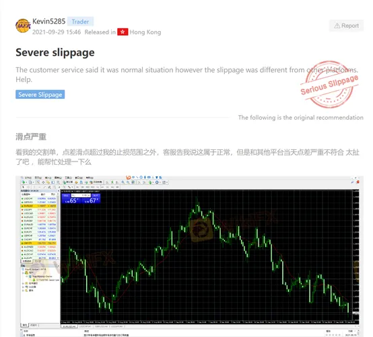This screenshot has height=337, width=373.
Task: Switch chart to H1 timeframe
Action: [x=98, y=187]
